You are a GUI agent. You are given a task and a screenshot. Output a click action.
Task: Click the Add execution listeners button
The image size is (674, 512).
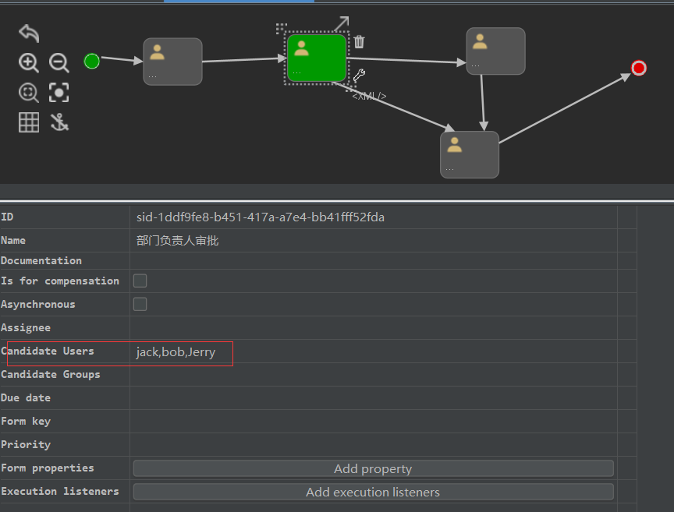373,492
